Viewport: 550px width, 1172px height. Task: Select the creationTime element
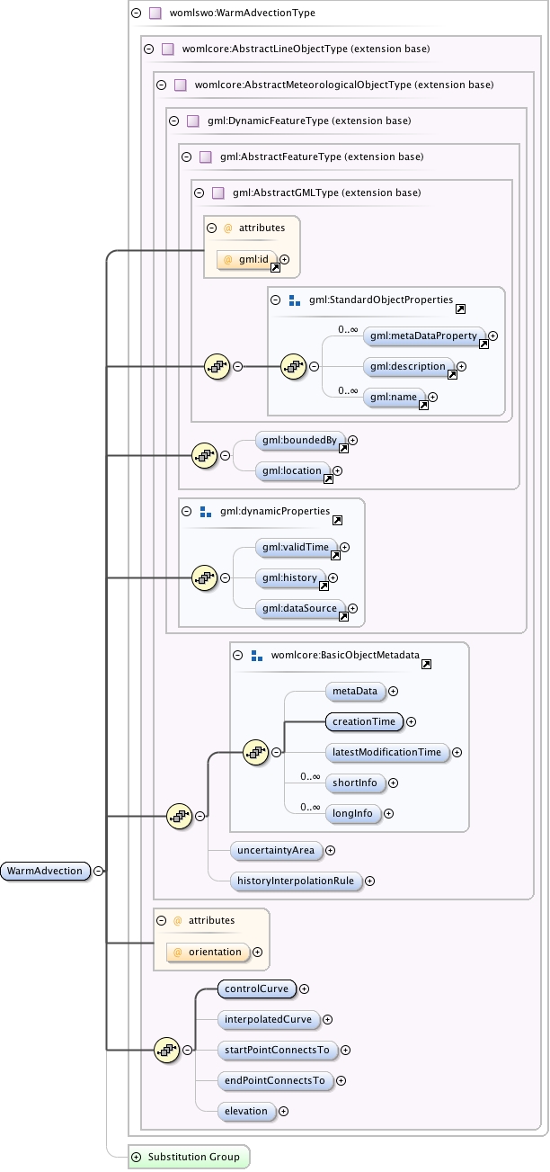click(364, 721)
